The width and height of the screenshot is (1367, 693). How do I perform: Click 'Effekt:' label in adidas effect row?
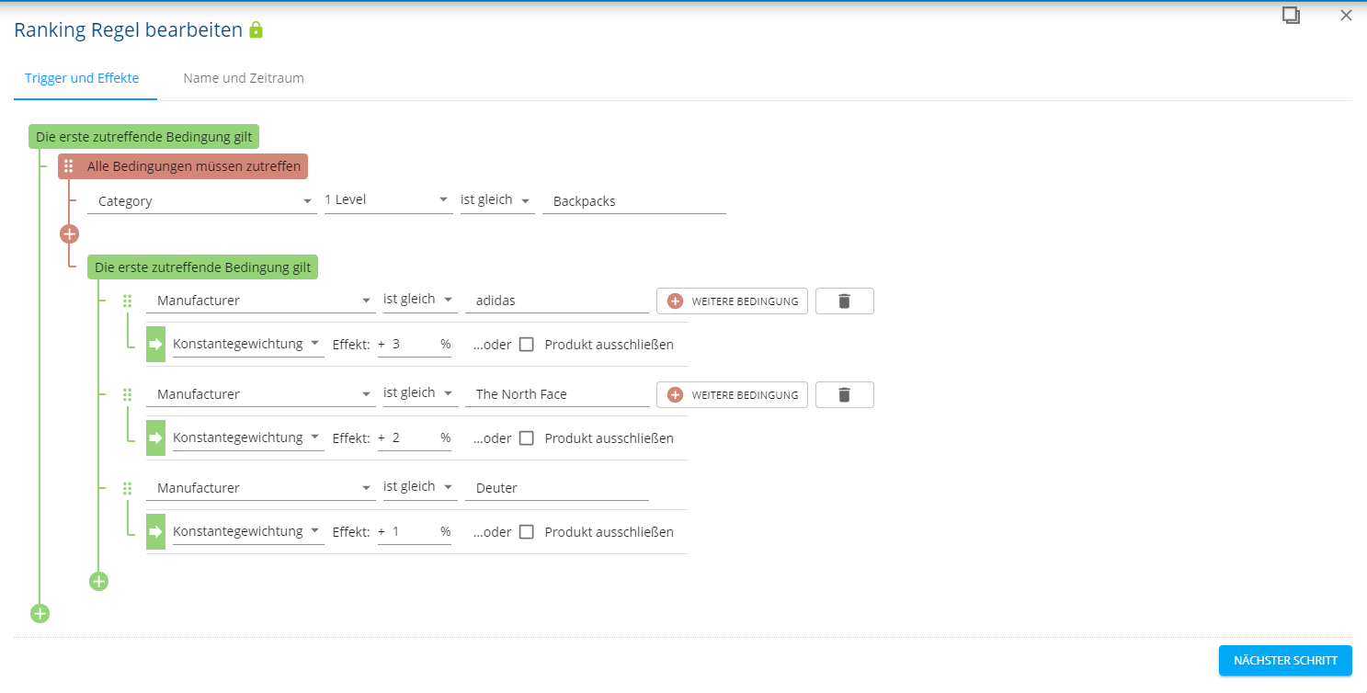(x=351, y=345)
